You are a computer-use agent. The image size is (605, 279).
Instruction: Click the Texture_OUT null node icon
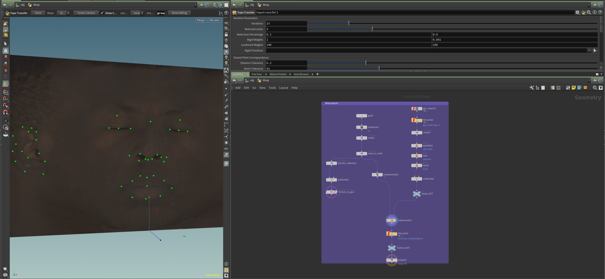(392, 248)
